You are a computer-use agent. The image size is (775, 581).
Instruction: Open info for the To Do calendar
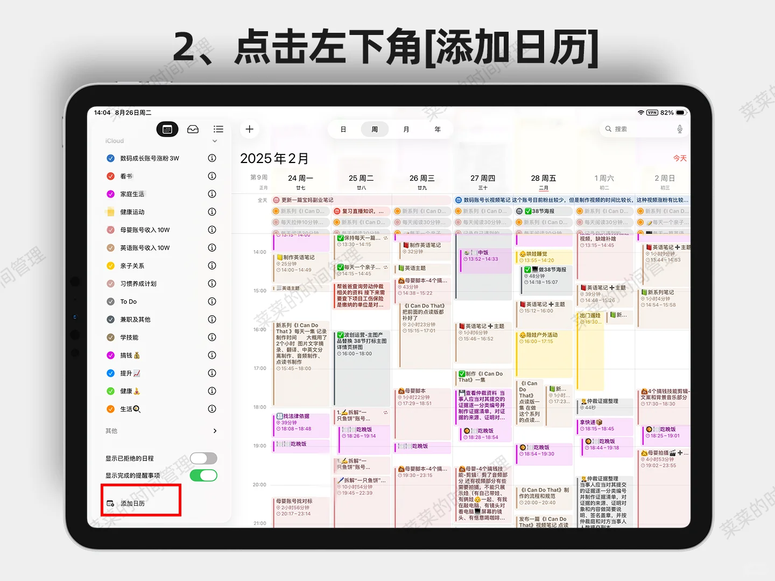[x=212, y=301]
